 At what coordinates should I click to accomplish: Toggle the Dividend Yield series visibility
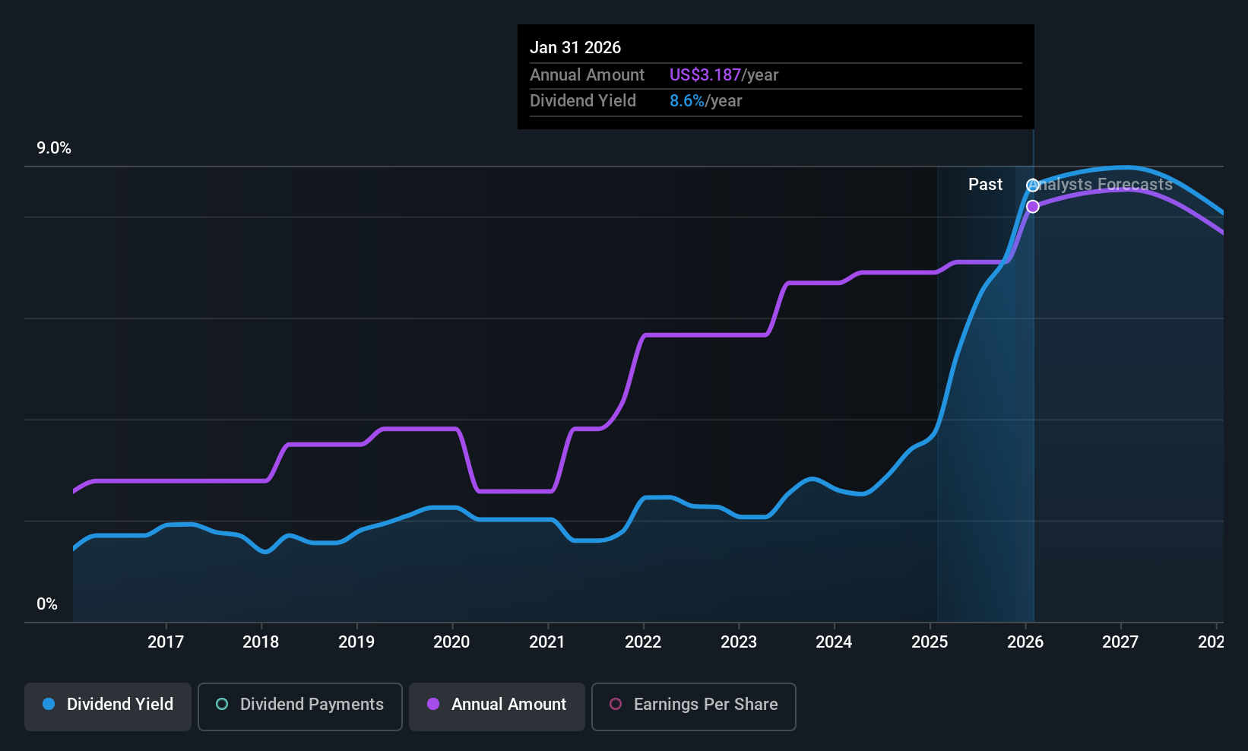coord(107,706)
